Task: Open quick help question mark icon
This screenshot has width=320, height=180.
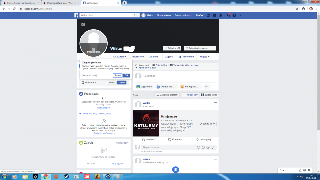Action: [x=234, y=15]
